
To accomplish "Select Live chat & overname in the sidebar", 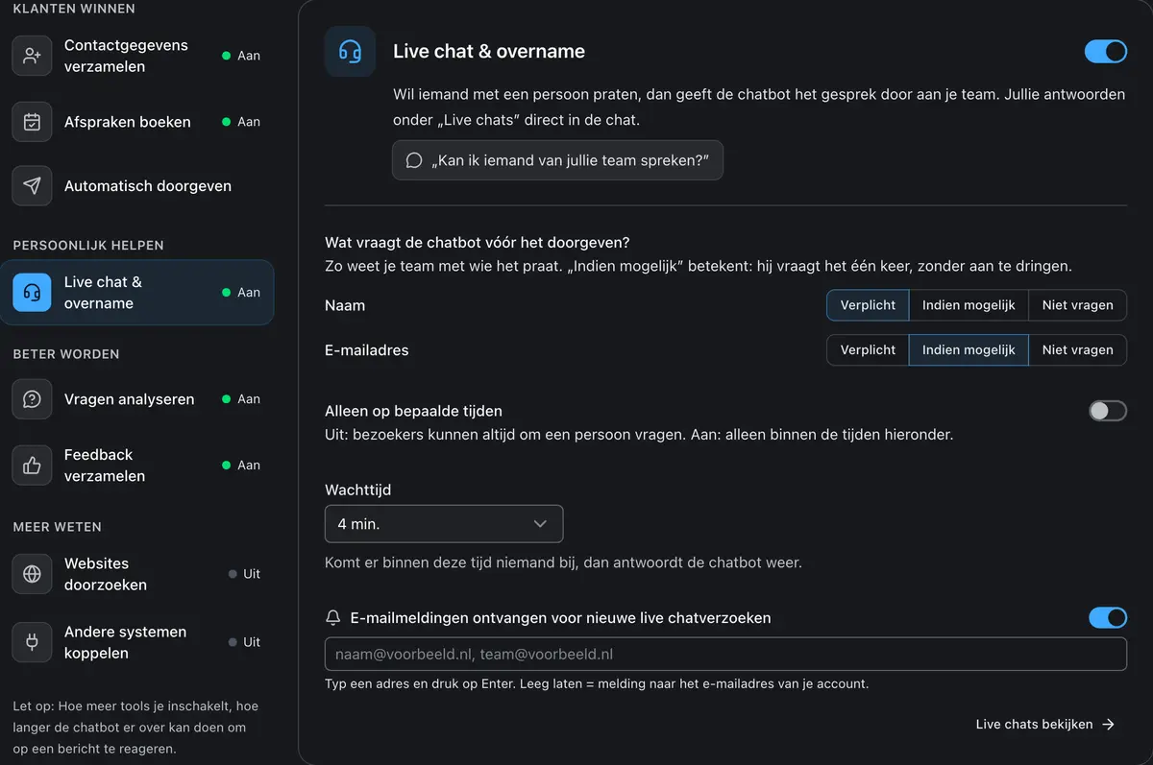I will coord(137,293).
